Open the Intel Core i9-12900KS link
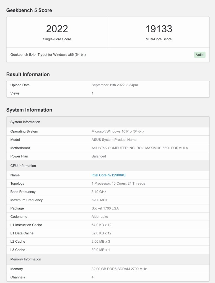Image resolution: width=215 pixels, height=283 pixels. [108, 175]
